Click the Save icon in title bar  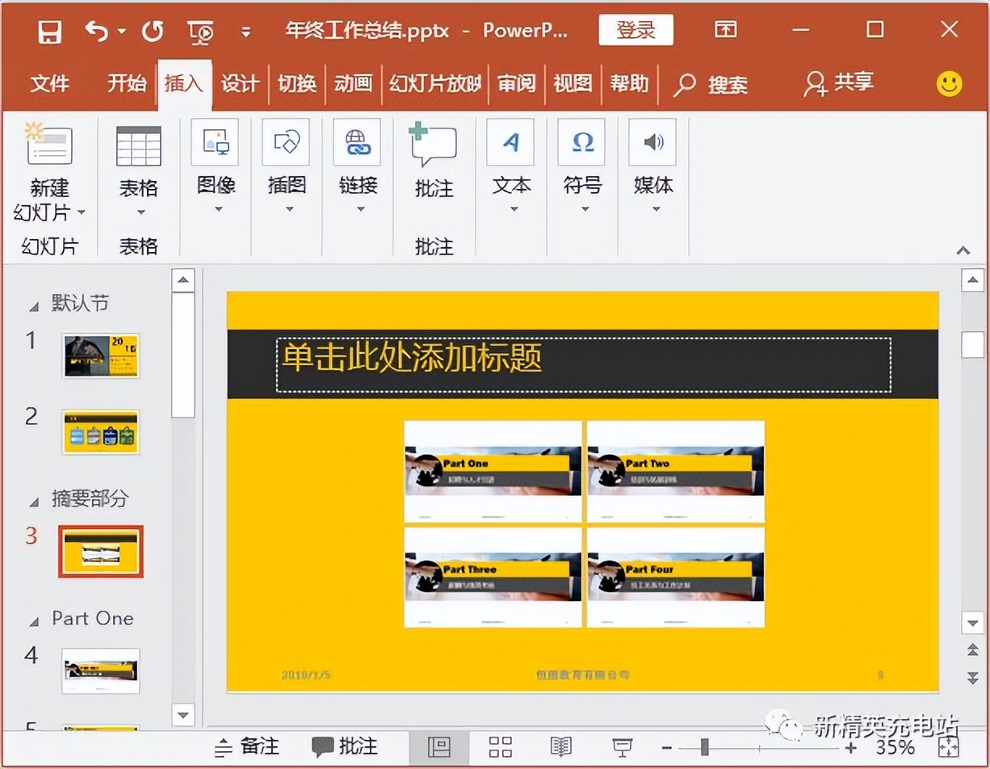[50, 32]
